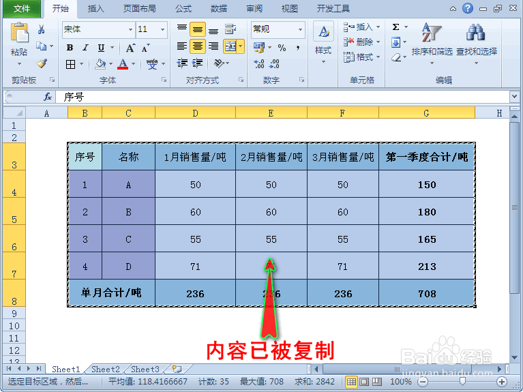This screenshot has width=523, height=392.
Task: Expand 插入 cells dropdown arrow
Action: tap(378, 27)
